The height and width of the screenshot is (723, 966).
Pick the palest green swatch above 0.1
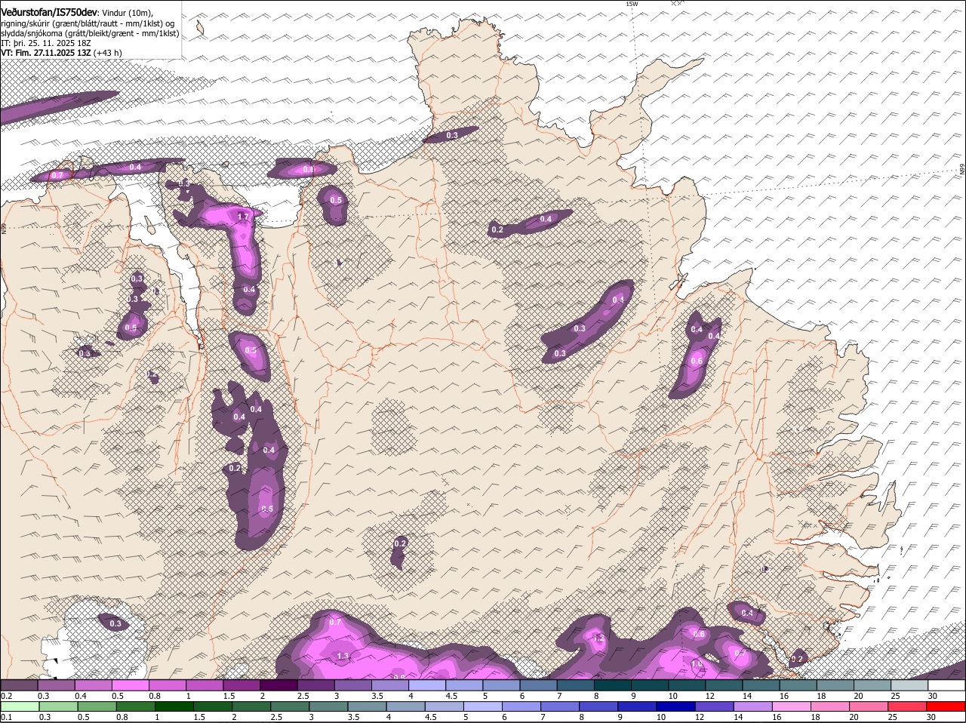click(20, 707)
